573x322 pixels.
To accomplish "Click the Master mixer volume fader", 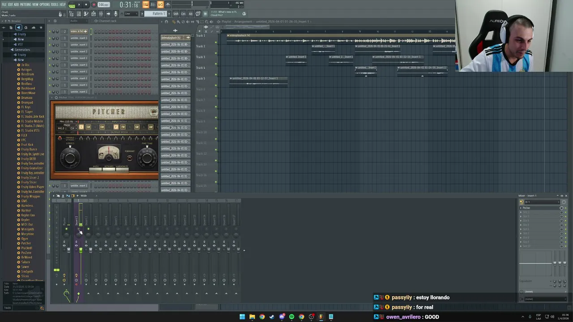I will 68,250.
